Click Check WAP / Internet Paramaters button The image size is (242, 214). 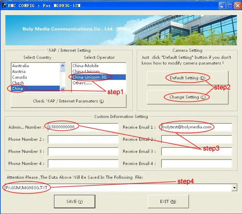click(x=68, y=101)
